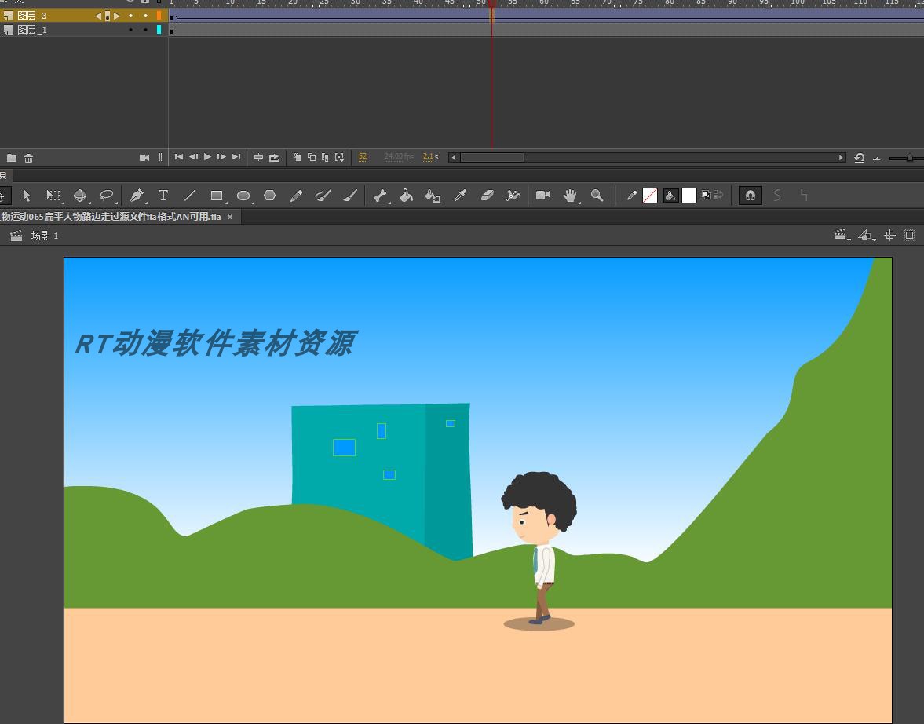Create a new layer folder

click(x=12, y=158)
